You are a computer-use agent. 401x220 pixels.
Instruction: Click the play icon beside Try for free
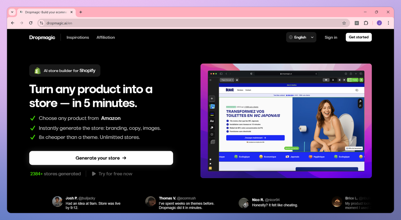point(94,174)
